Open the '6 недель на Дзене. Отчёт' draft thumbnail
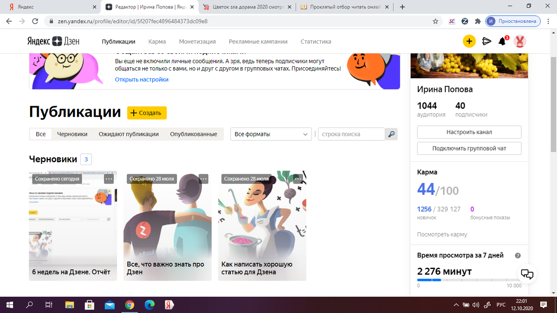 click(73, 225)
